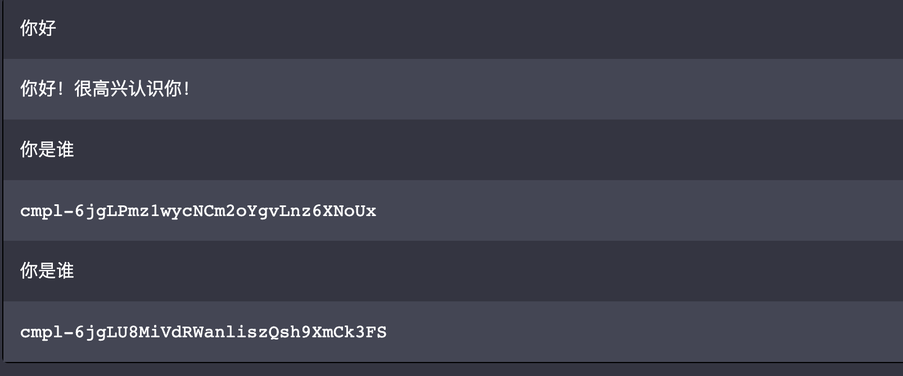903x376 pixels.
Task: Click the first '你好' user message
Action: click(38, 28)
